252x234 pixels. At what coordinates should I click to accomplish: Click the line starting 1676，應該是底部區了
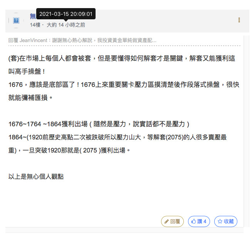coord(124,85)
